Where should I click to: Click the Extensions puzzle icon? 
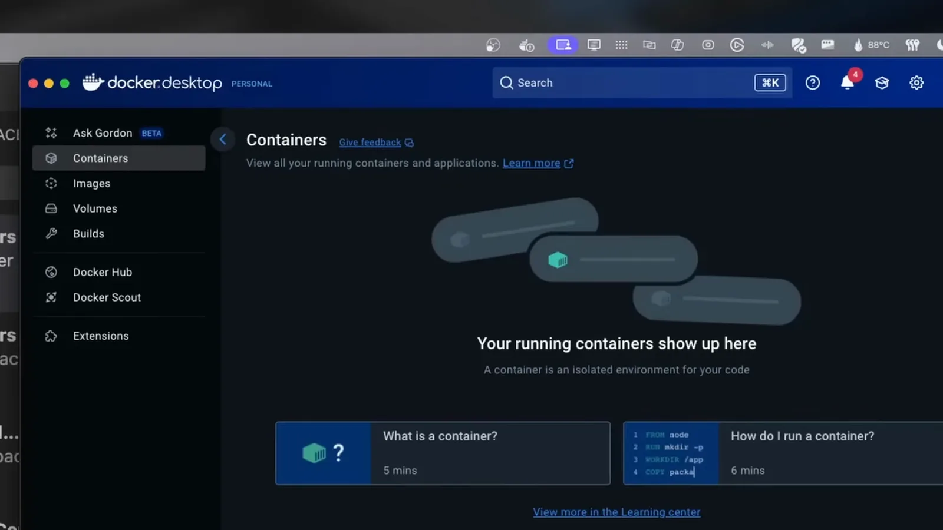[51, 336]
